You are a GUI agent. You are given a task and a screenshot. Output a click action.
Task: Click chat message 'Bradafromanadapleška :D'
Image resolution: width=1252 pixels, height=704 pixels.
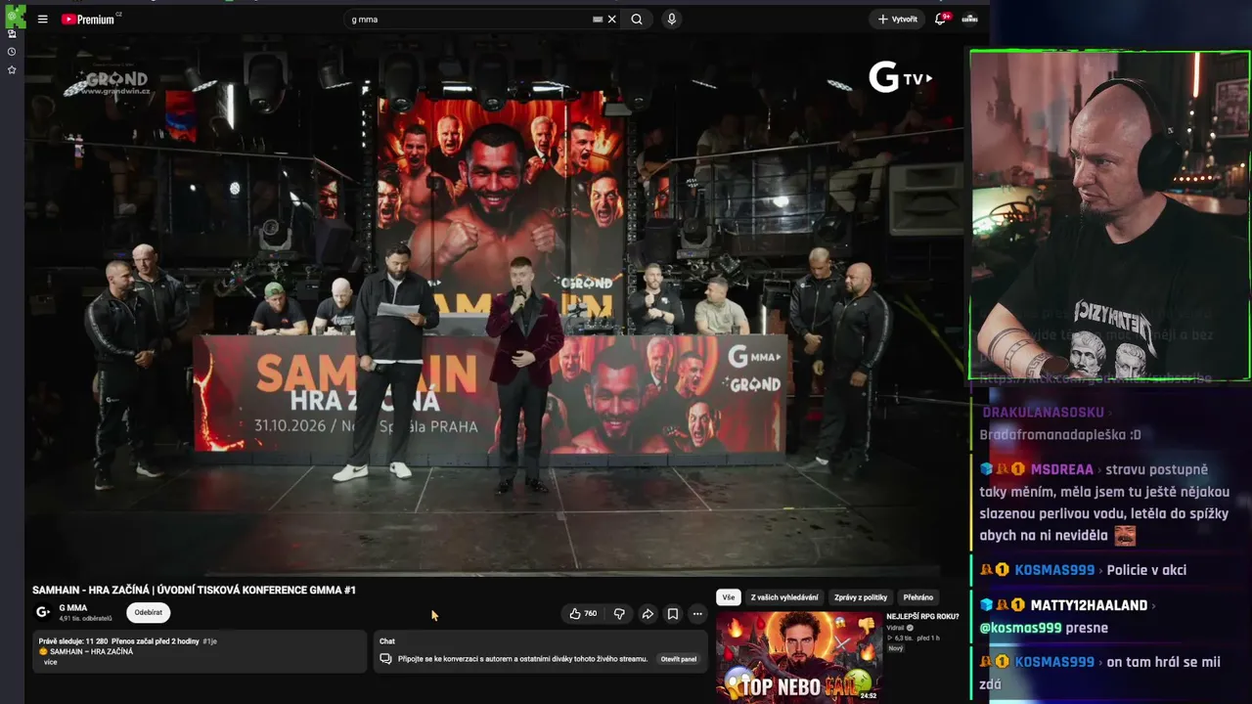[x=1060, y=435]
